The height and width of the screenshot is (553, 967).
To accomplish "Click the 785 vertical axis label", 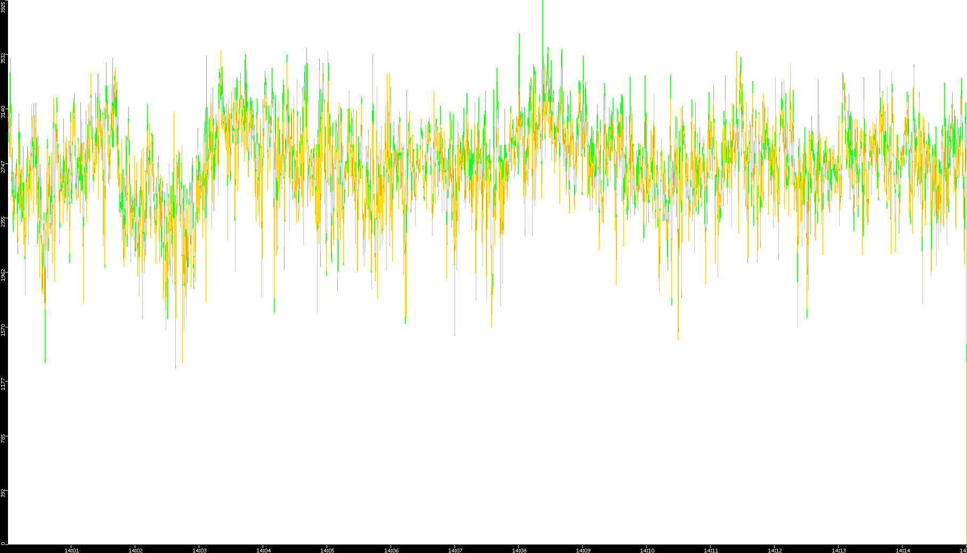I will [x=3, y=438].
